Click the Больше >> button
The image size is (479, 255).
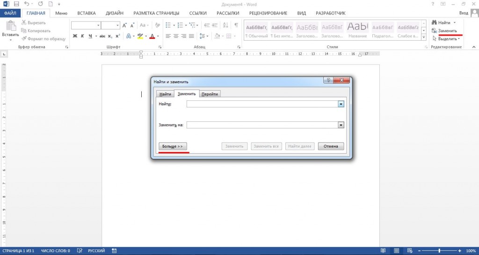coord(173,147)
